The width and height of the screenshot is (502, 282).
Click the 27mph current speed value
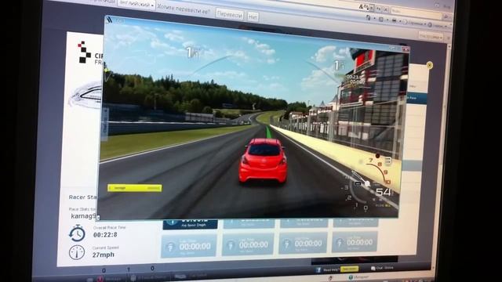(103, 255)
